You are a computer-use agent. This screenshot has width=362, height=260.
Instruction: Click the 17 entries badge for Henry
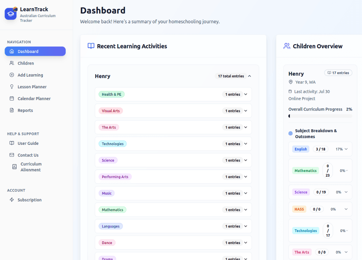338,73
